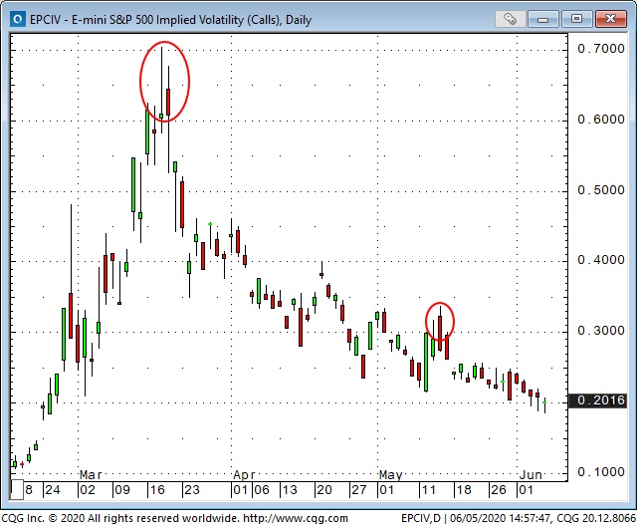Click the small box at time axis left corner
639x526 pixels.
(x=17, y=490)
